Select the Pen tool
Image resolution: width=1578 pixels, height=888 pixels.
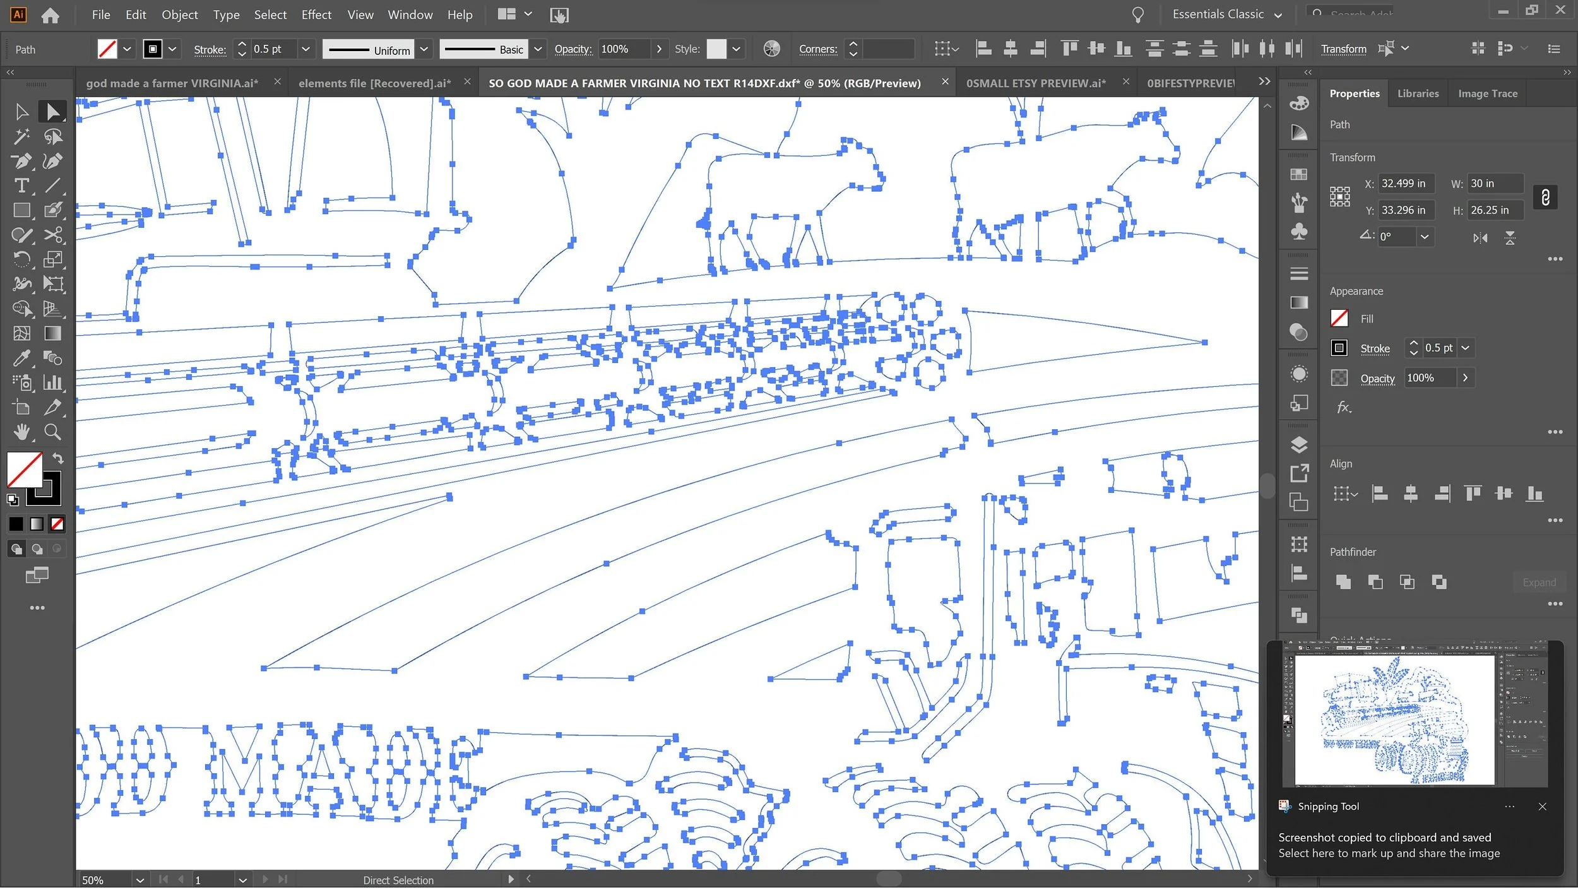21,161
